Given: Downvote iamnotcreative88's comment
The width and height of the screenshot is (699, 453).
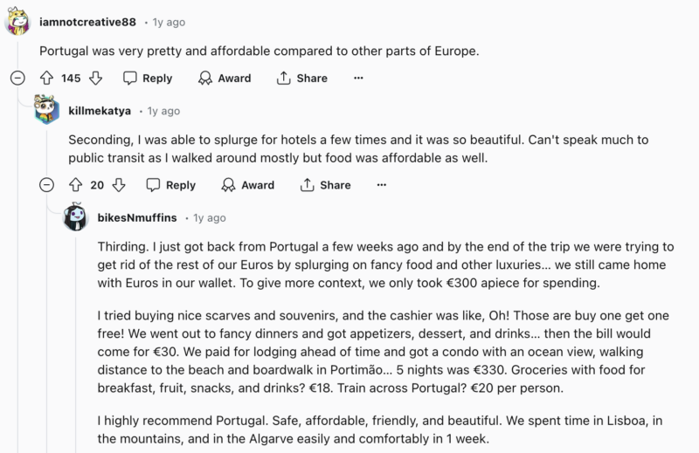Looking at the screenshot, I should click(96, 79).
